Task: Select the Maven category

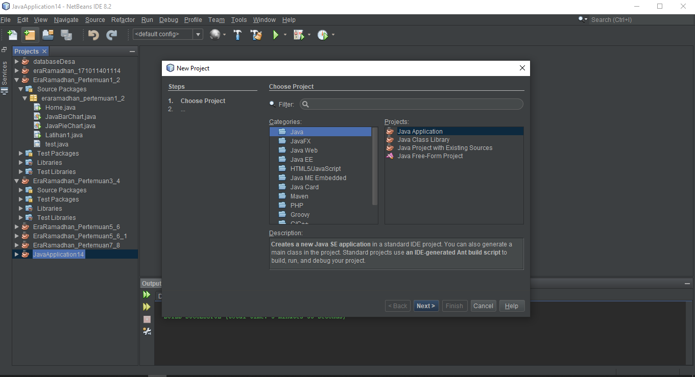Action: point(299,196)
